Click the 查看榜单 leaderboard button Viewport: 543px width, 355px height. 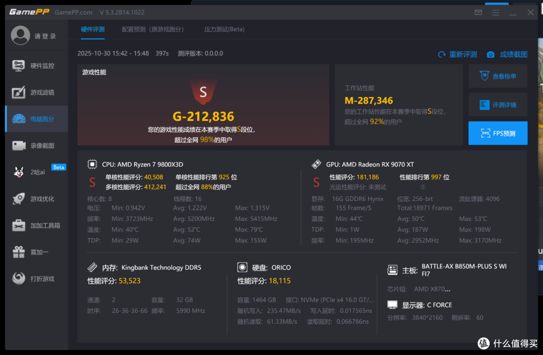(x=498, y=76)
